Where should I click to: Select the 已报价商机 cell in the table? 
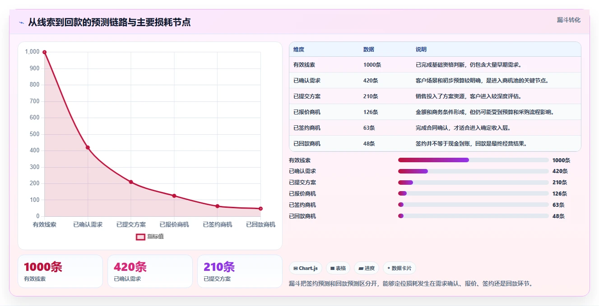pyautogui.click(x=307, y=112)
